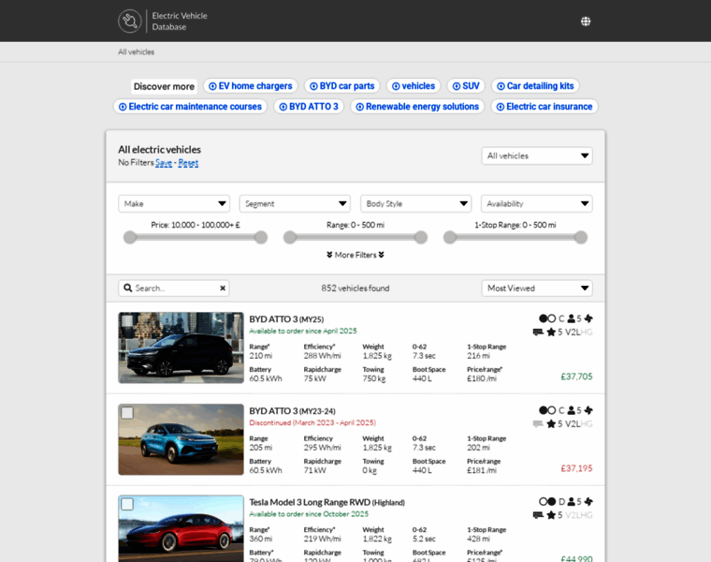Open the Availability filter dropdown
Viewport: 711px width, 562px height.
tap(536, 204)
